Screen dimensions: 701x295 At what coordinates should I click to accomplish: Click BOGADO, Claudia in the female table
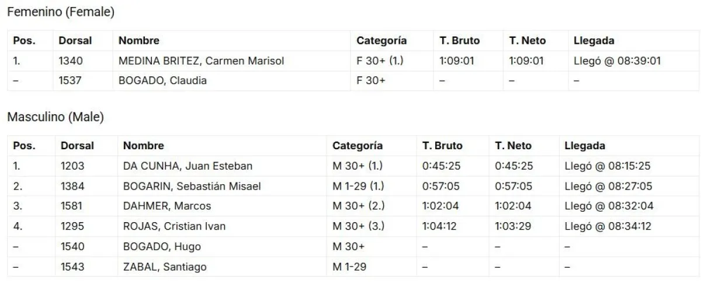(162, 80)
